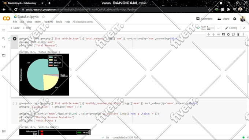The height and width of the screenshot is (140, 249).
Task: Click the pie chart output image
Action: click(x=44, y=75)
